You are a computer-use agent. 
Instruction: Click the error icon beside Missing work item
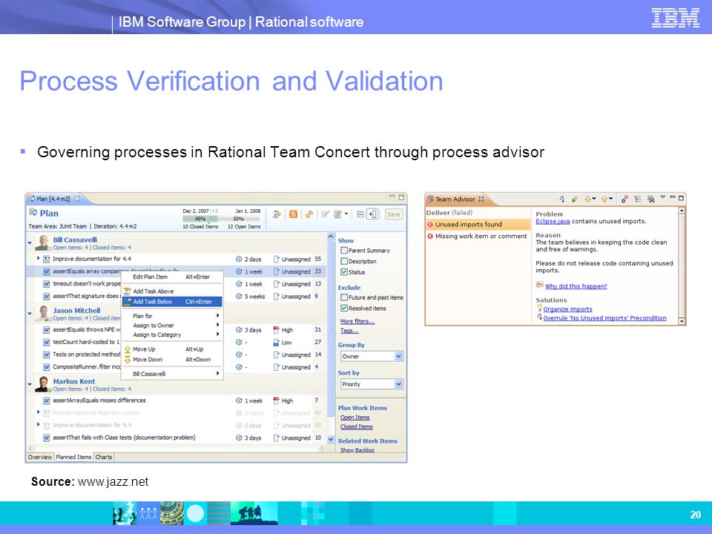430,236
